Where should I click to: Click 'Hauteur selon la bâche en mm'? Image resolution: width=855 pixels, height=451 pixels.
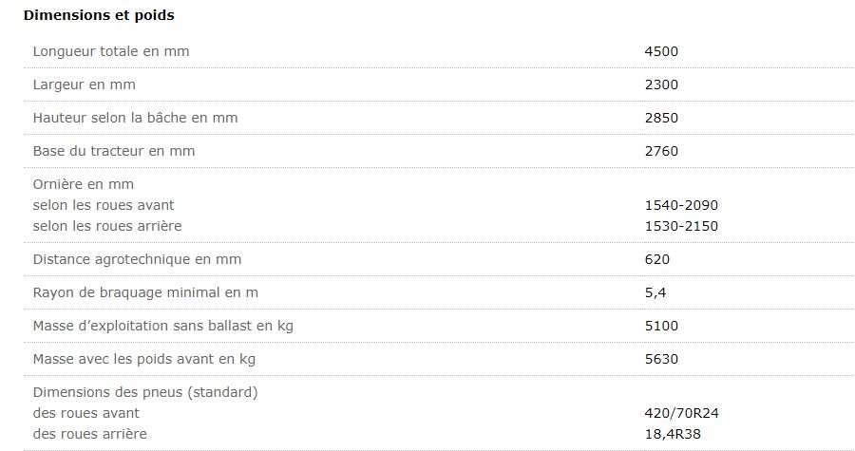(135, 118)
